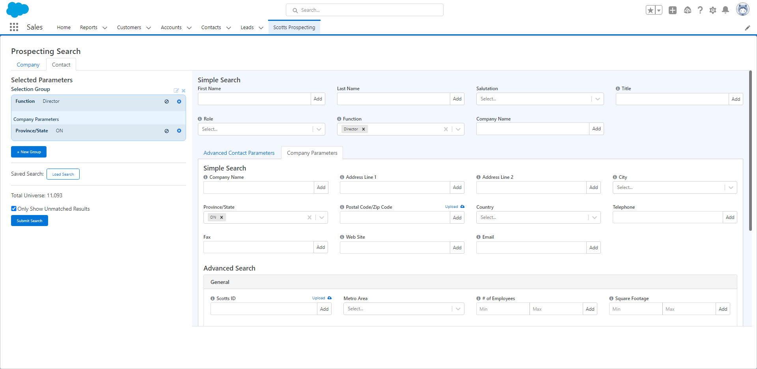Open Advanced Contact Parameters tab

point(239,153)
